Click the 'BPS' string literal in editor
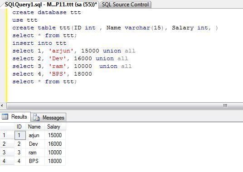243x172 pixels. pyautogui.click(x=57, y=74)
